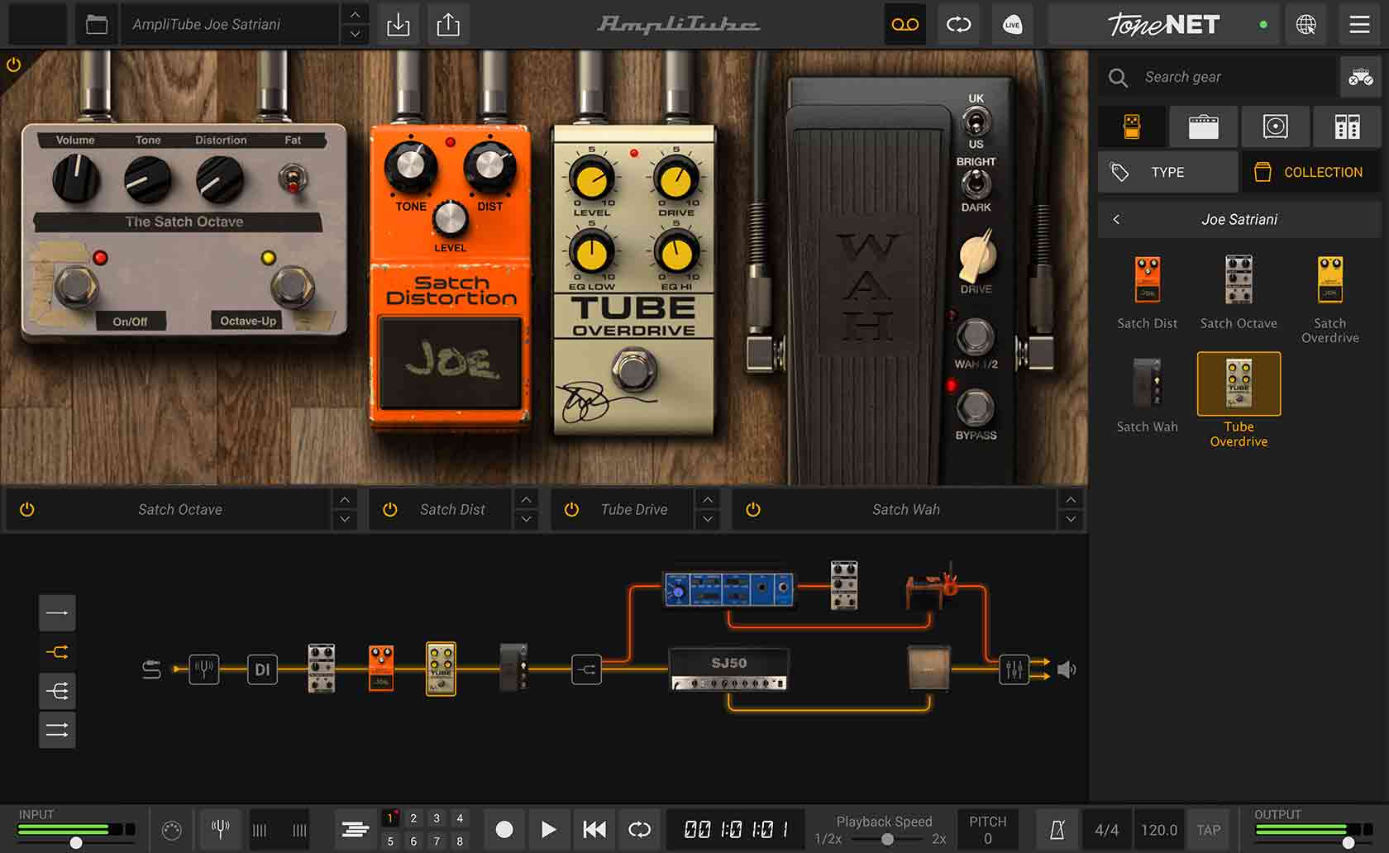This screenshot has height=853, width=1389.
Task: Click the play button
Action: click(x=548, y=829)
